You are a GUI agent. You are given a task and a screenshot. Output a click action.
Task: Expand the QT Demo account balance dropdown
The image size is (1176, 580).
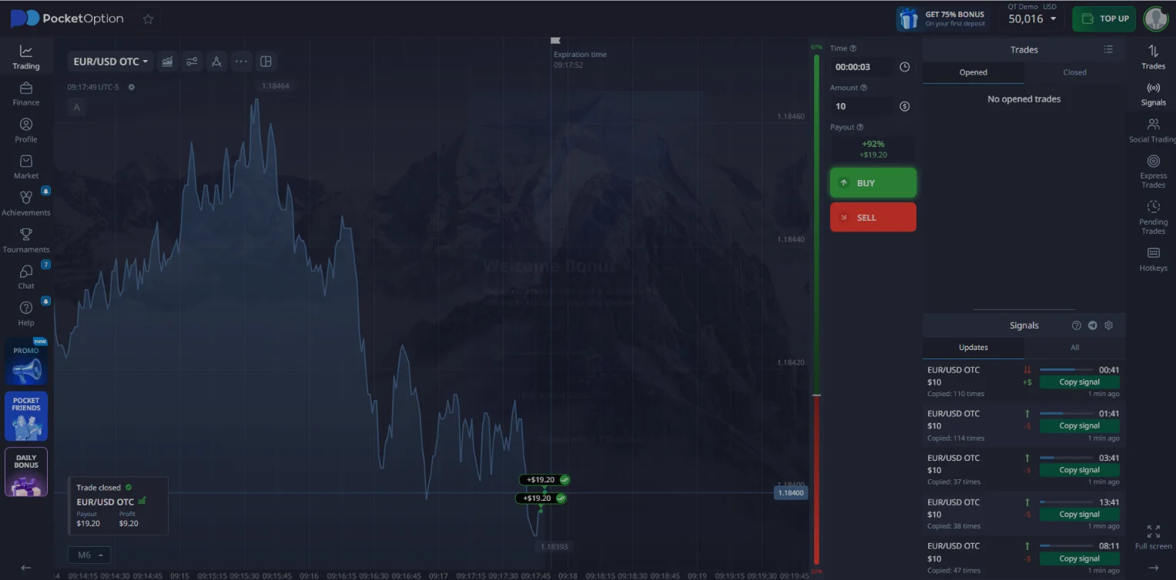[1032, 18]
